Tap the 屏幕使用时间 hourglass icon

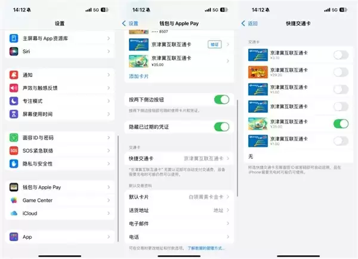coord(14,114)
